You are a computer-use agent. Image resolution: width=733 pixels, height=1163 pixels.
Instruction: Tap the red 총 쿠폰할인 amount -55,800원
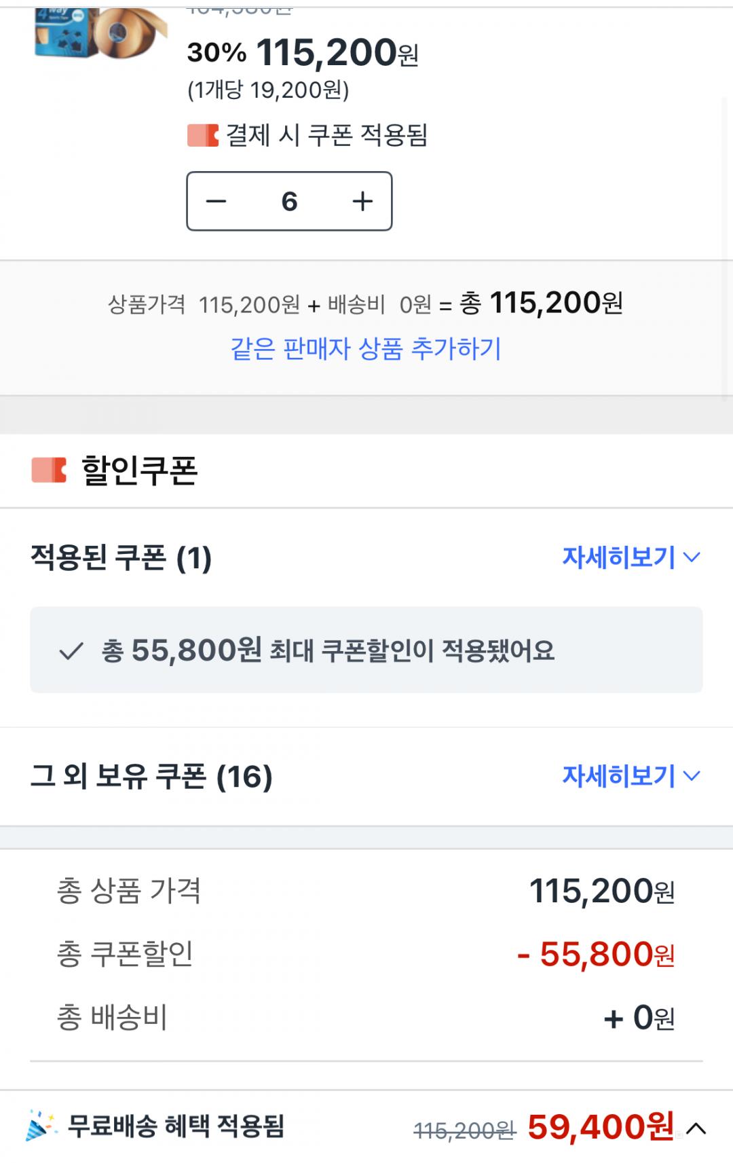click(596, 954)
